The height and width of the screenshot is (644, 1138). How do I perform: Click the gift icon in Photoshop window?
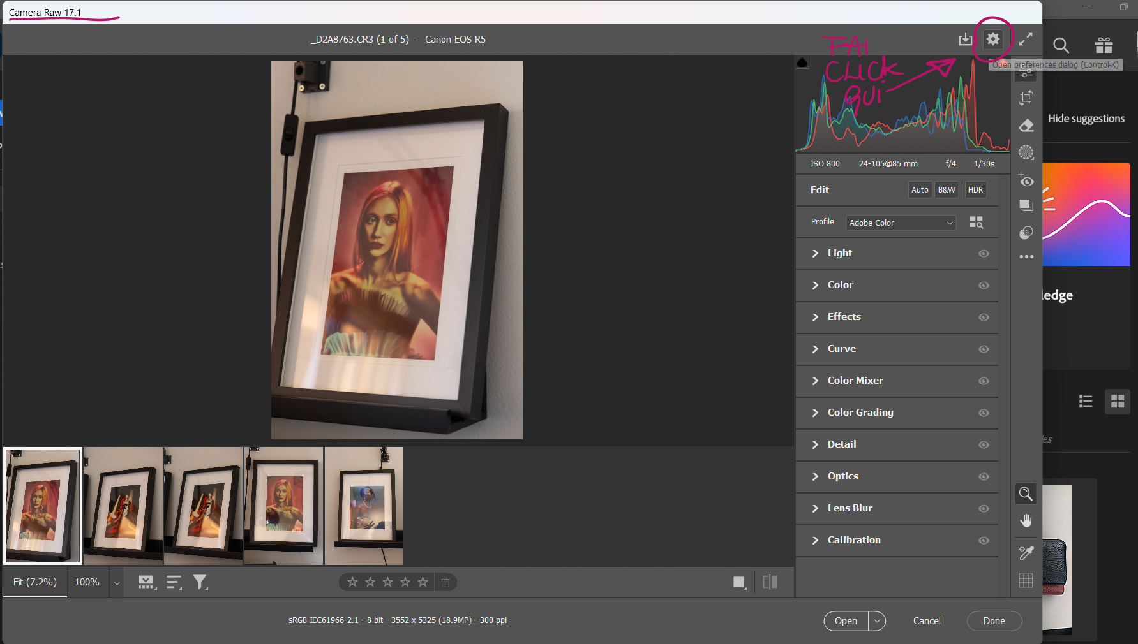(x=1104, y=45)
